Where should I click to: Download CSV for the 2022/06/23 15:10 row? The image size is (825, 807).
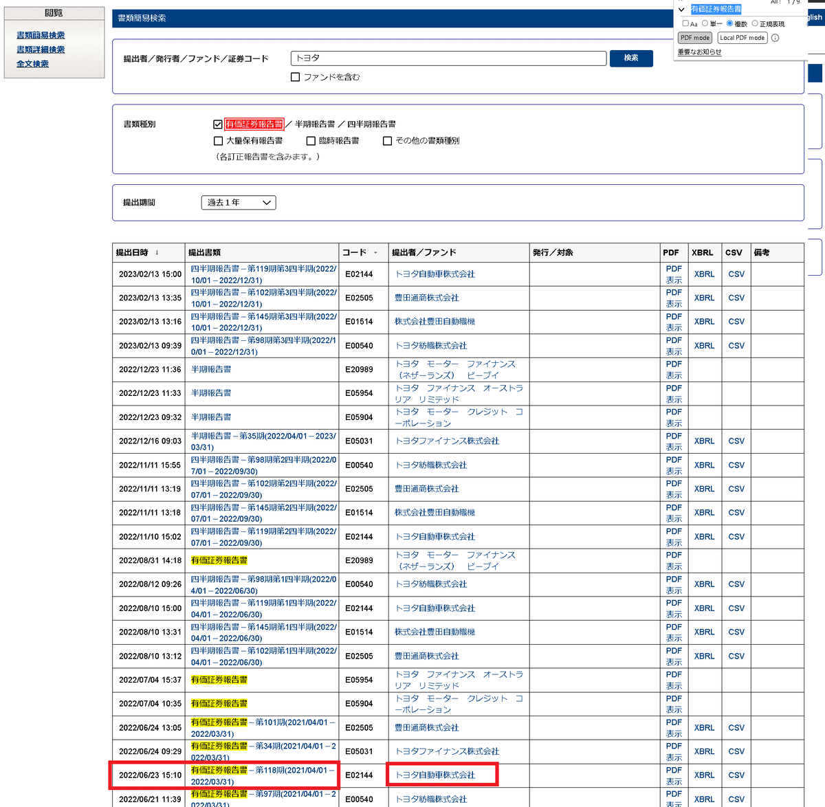736,775
